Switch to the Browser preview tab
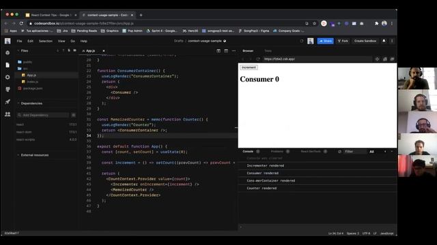437x245 pixels. [248, 51]
